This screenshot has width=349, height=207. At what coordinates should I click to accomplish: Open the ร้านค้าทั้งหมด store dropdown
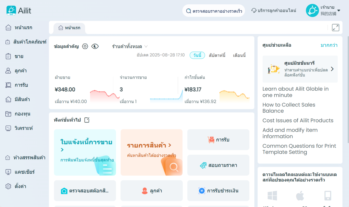(x=130, y=46)
